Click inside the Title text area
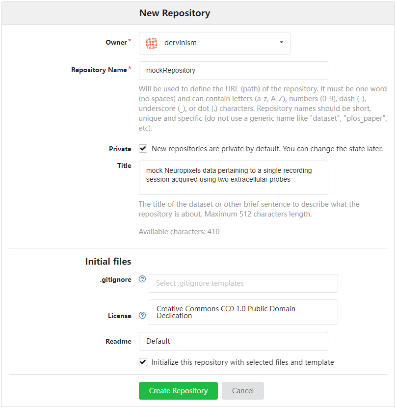The image size is (396, 408). [x=234, y=178]
